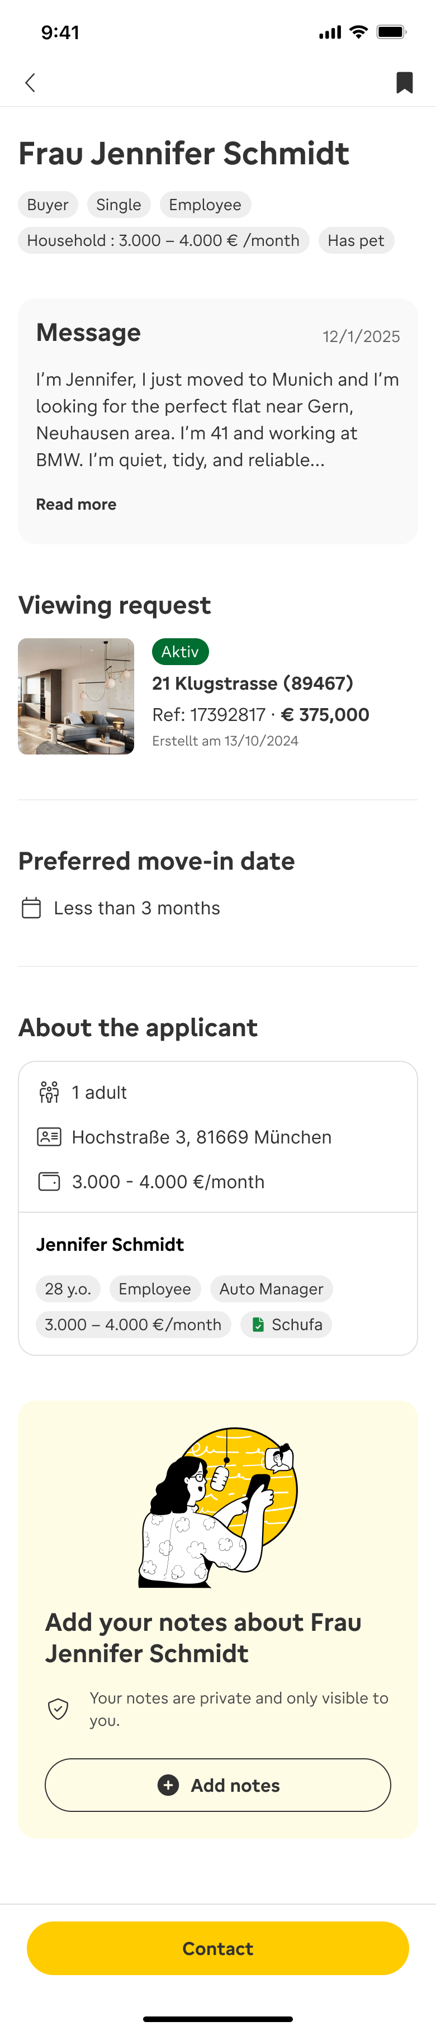The height and width of the screenshot is (2031, 436).
Task: Open the Schufa document chip
Action: (287, 1325)
